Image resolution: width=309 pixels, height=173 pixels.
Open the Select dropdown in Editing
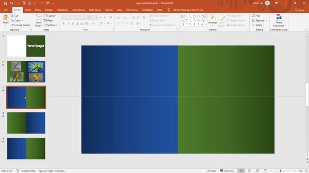coord(258,25)
